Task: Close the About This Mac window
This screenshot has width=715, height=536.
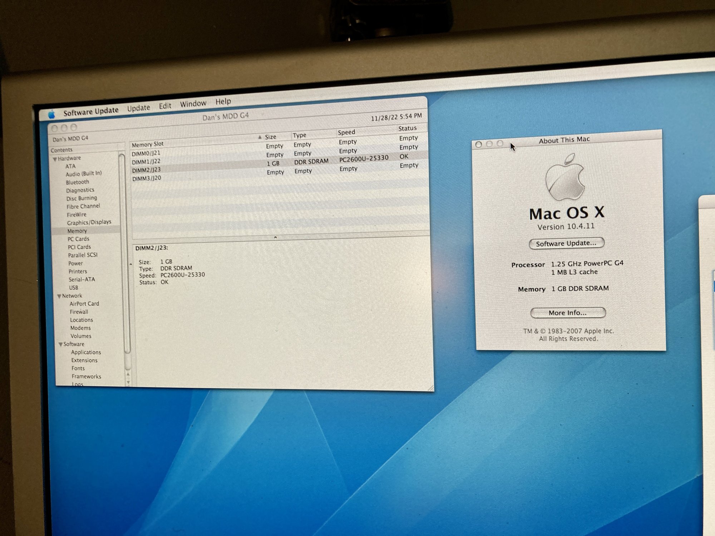Action: coord(479,144)
